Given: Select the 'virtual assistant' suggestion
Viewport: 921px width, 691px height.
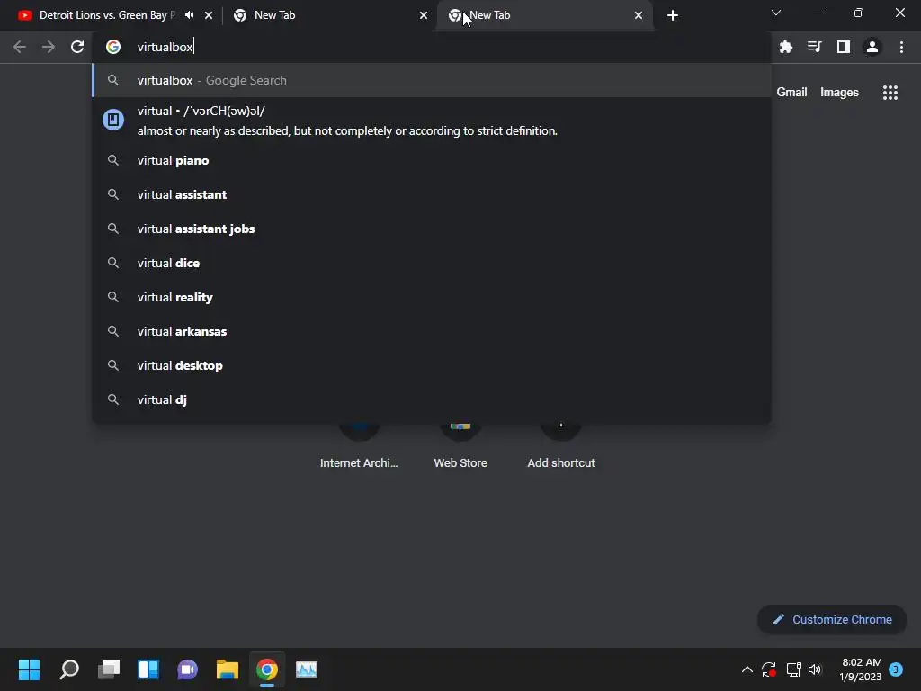Looking at the screenshot, I should coord(432,194).
